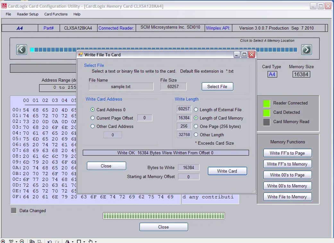Click the selection rectangle tool icon
The width and height of the screenshot is (334, 243).
[39, 241]
